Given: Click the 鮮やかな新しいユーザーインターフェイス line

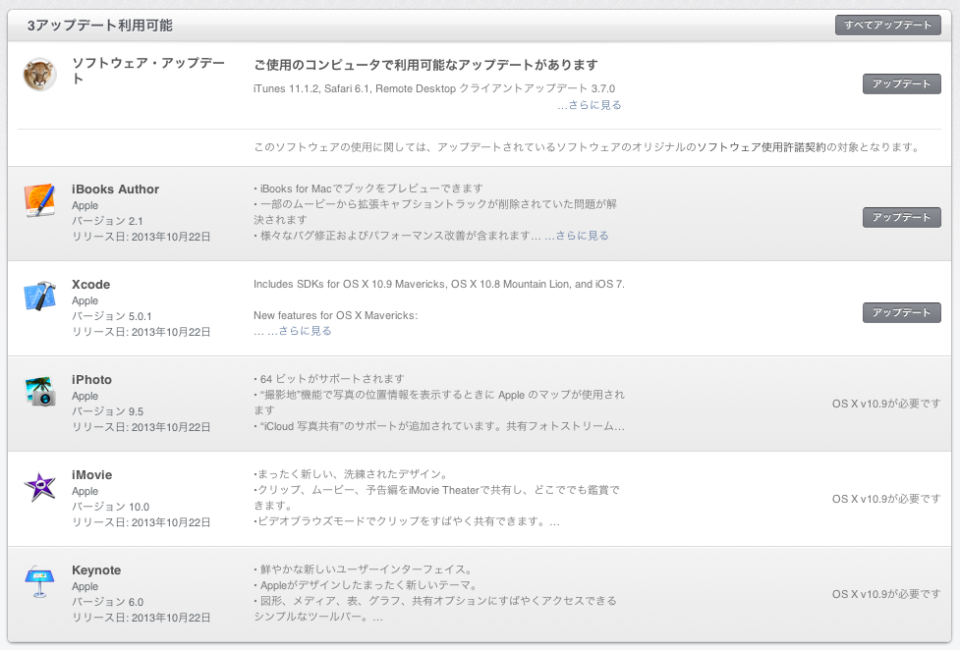Looking at the screenshot, I should point(363,569).
